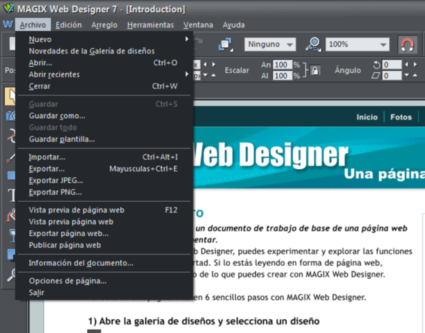Expand the Nuevo submenu
Image resolution: width=425 pixels, height=333 pixels.
(104, 40)
